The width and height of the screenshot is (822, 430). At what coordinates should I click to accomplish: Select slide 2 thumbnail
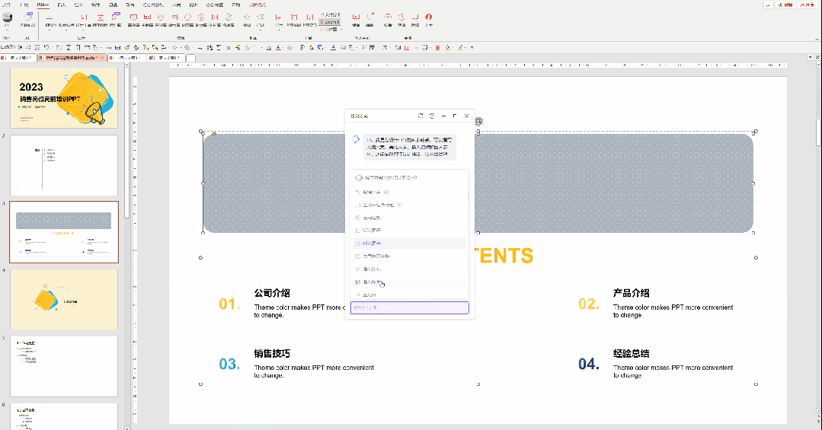point(64,165)
